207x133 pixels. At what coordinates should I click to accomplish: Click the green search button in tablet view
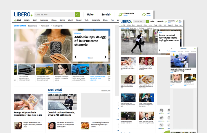tap(147, 21)
